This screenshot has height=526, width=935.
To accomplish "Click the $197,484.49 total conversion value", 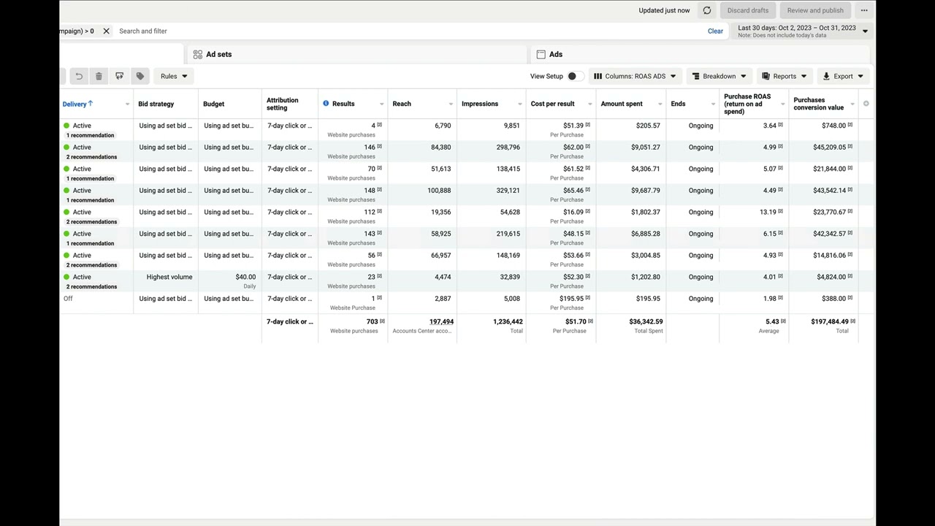I will click(x=830, y=321).
